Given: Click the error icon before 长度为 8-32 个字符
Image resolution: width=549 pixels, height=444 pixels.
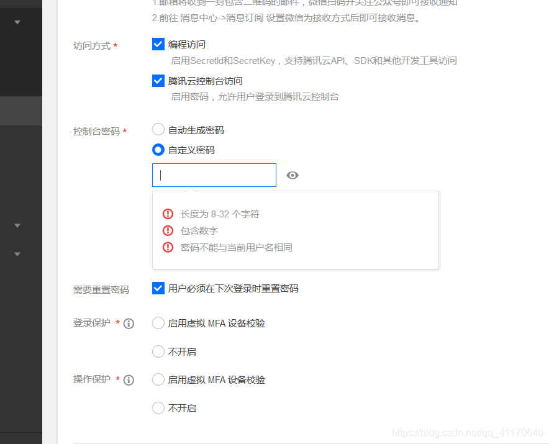Looking at the screenshot, I should pos(167,214).
